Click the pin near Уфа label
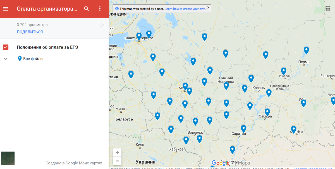The height and width of the screenshot is (169, 335). click(x=303, y=103)
